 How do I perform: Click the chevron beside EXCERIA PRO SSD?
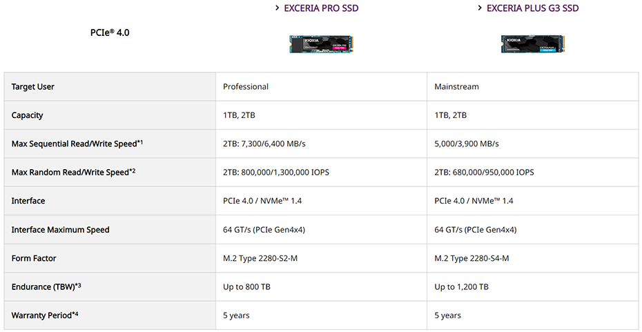[x=277, y=8]
